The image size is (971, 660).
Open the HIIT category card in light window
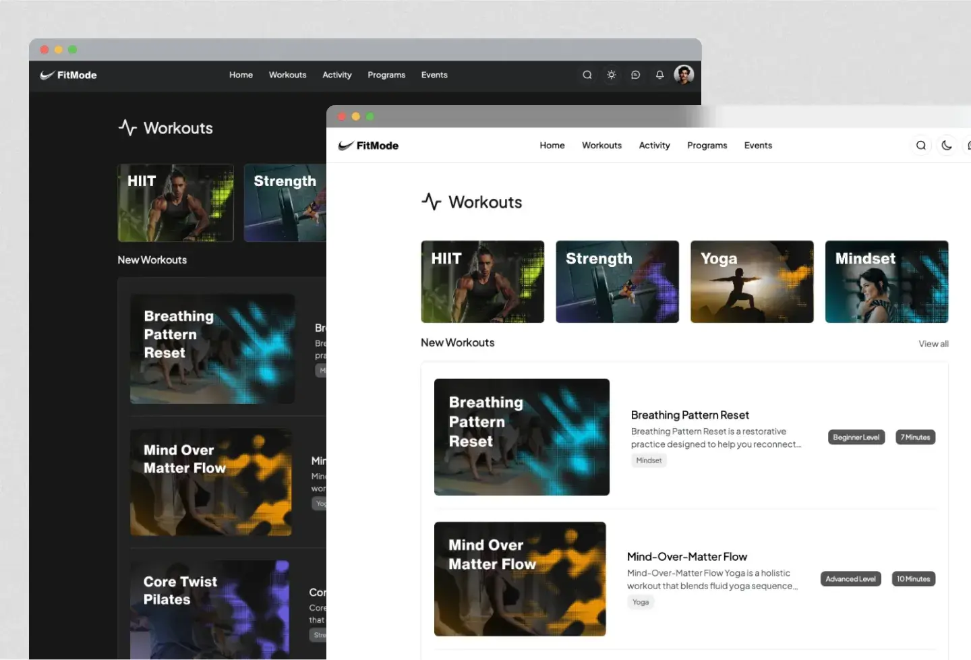[483, 282]
